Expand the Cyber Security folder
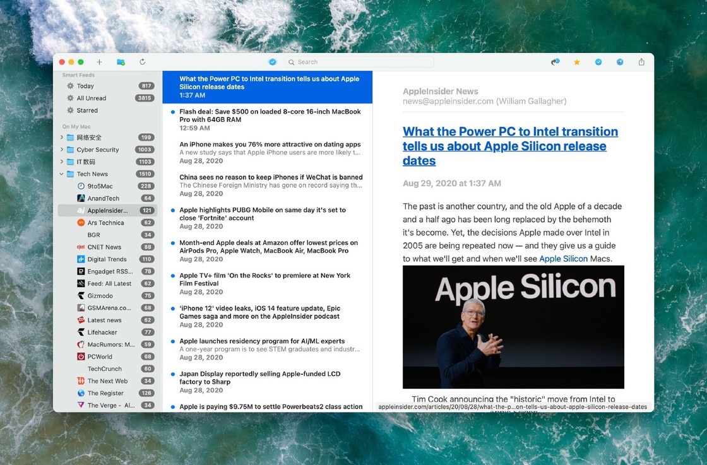 tap(62, 150)
